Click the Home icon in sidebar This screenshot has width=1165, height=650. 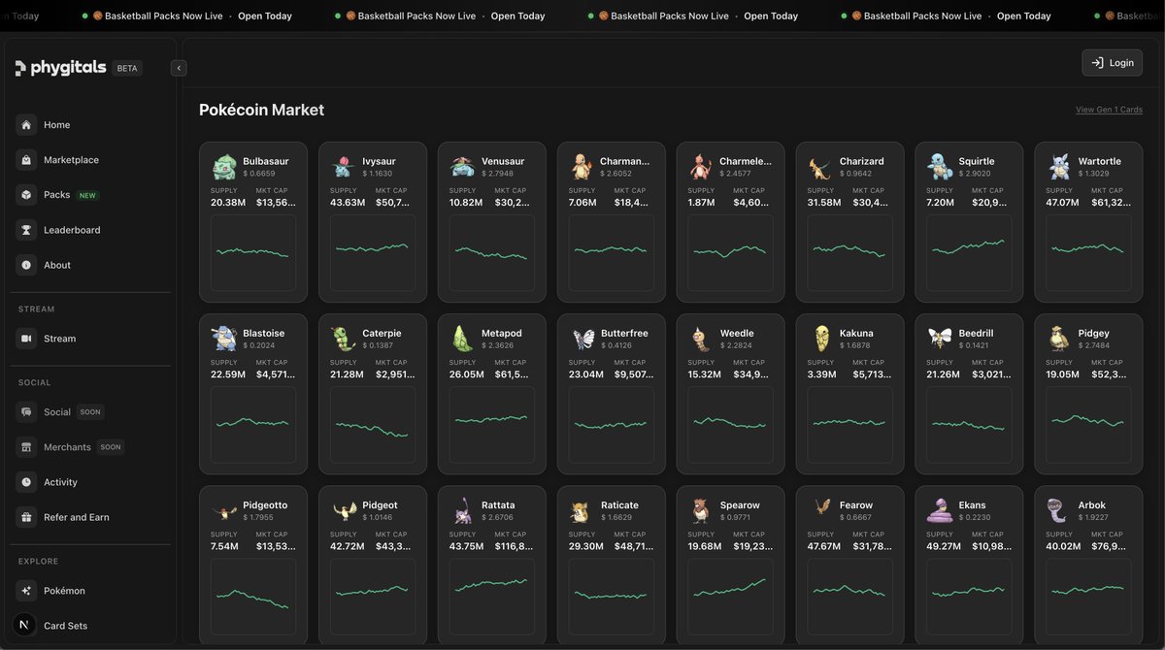(x=26, y=125)
